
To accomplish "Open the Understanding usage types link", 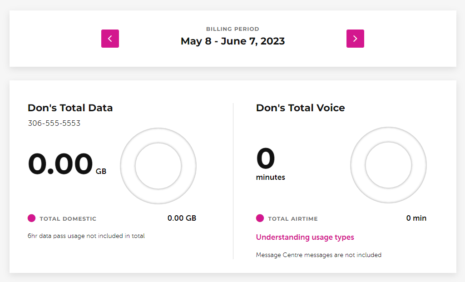I will [x=305, y=237].
